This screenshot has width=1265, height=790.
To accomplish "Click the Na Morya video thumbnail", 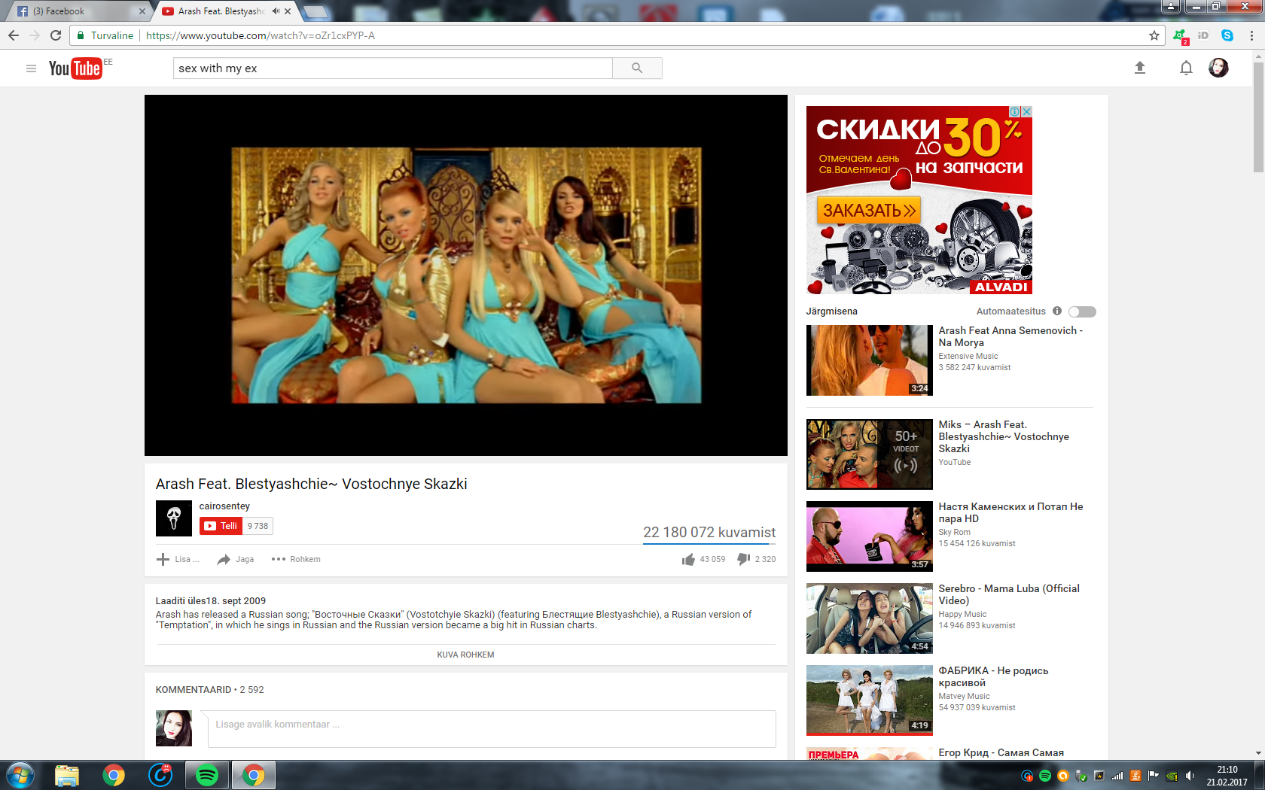I will click(x=869, y=360).
